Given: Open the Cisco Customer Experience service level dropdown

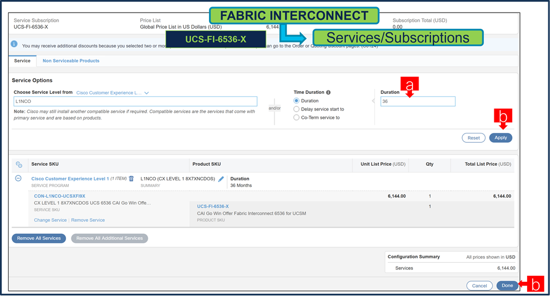Looking at the screenshot, I should tap(112, 93).
